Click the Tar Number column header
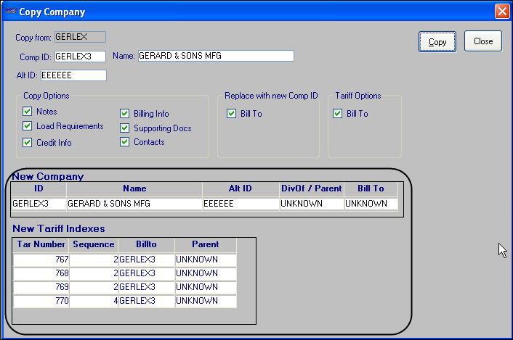The image size is (513, 340). click(41, 244)
